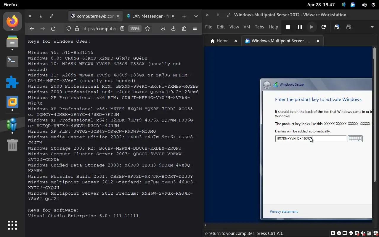The height and width of the screenshot is (237, 379).
Task: Click VMware CD/DVD status icon
Action: 339,233
